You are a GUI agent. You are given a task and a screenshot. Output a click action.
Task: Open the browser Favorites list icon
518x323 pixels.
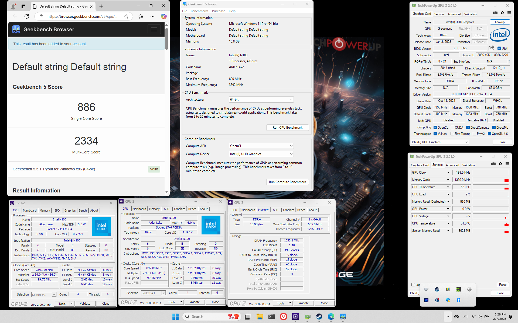(141, 16)
